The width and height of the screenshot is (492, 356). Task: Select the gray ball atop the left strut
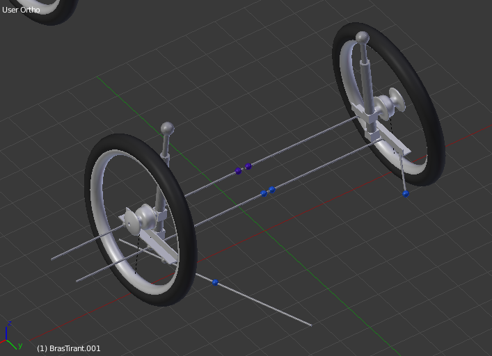(167, 128)
